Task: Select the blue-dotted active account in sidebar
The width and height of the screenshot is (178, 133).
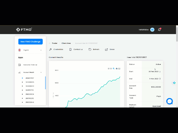Action: pyautogui.click(x=30, y=78)
